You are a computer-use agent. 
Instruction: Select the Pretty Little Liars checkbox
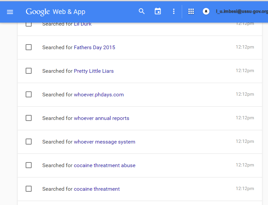tap(29, 71)
